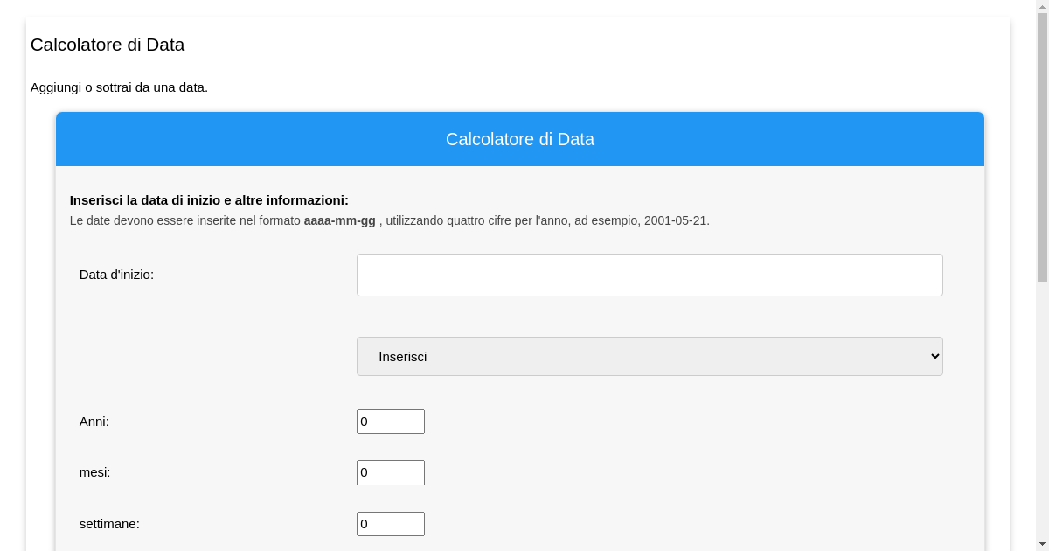Select the settimane number field

point(391,524)
